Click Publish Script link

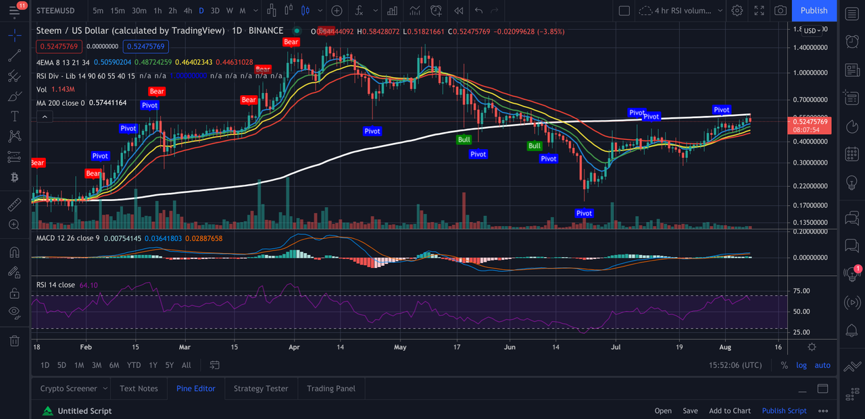pos(784,410)
